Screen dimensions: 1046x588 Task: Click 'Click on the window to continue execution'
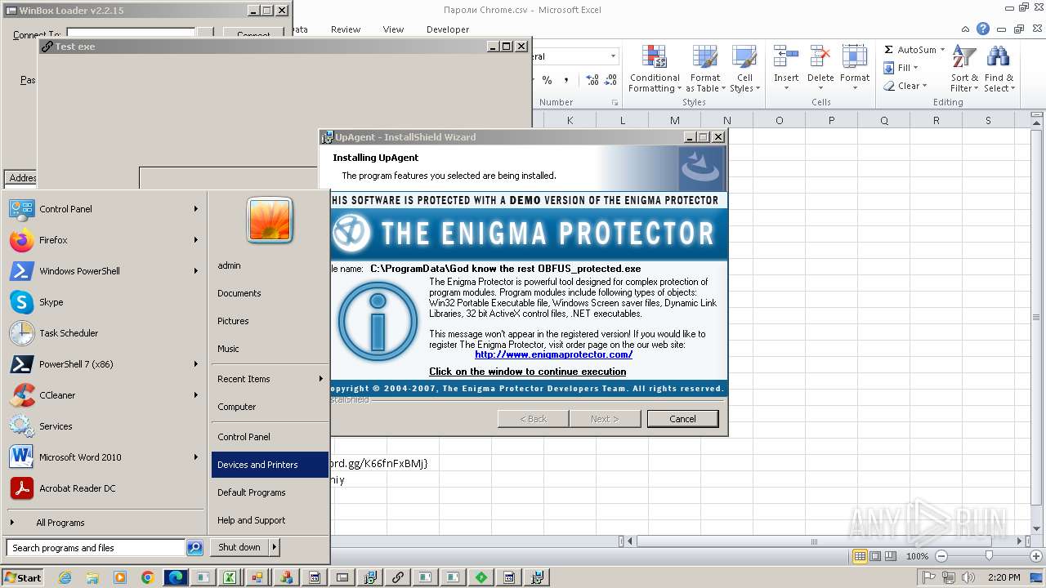tap(528, 372)
